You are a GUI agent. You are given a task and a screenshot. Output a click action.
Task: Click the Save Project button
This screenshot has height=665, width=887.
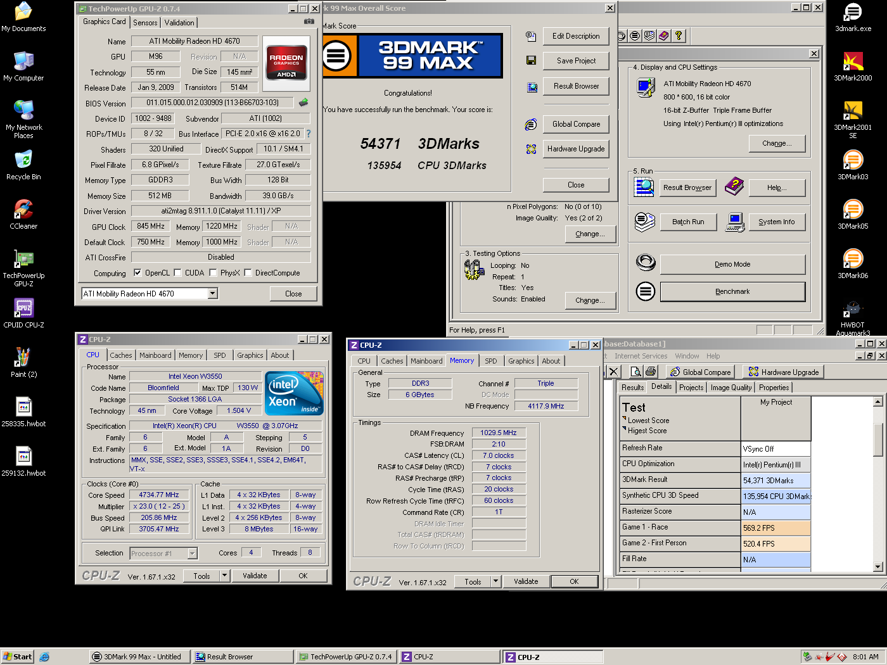click(x=576, y=61)
